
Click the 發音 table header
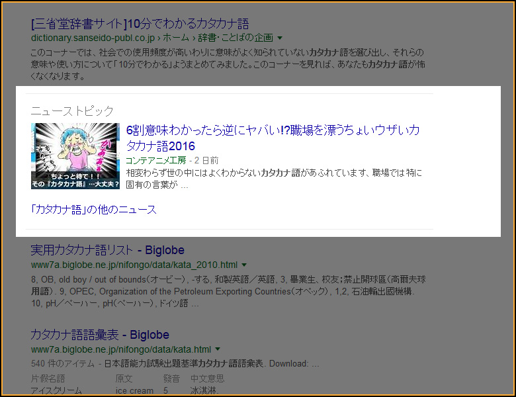tap(171, 378)
